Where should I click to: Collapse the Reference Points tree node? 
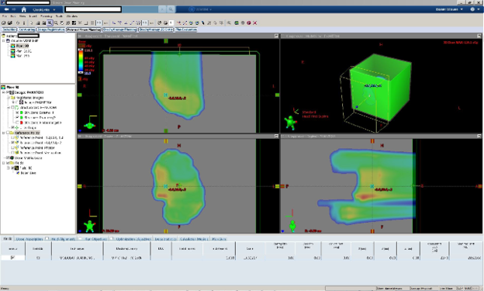tap(4, 133)
